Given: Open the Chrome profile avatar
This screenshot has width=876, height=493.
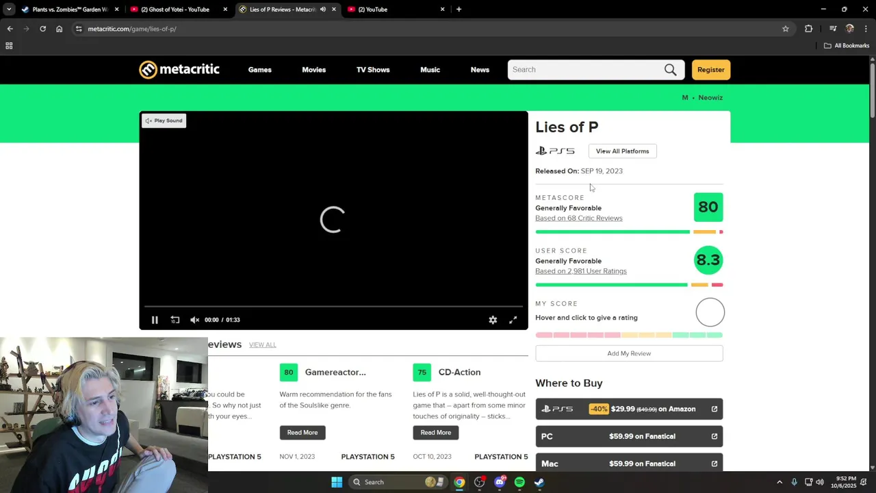Looking at the screenshot, I should coord(850,29).
